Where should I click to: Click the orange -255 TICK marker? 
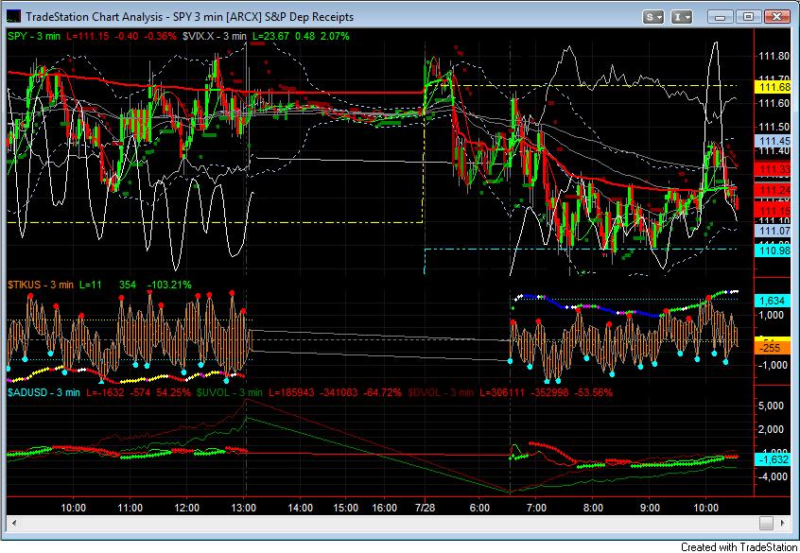[x=771, y=348]
